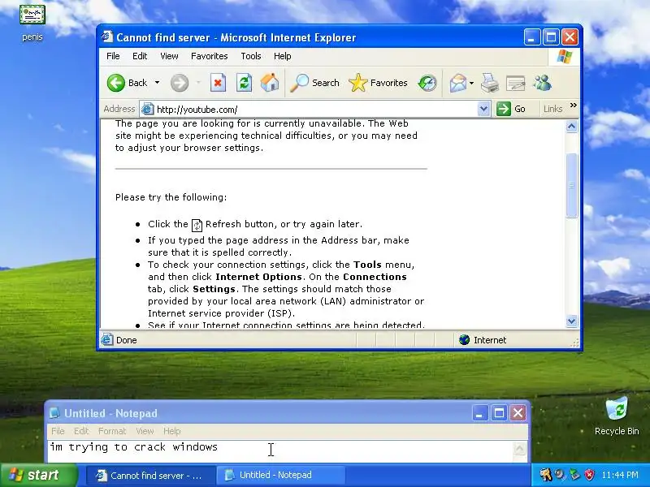This screenshot has height=487, width=650.
Task: Open the Search pane in Internet Explorer
Action: [314, 83]
